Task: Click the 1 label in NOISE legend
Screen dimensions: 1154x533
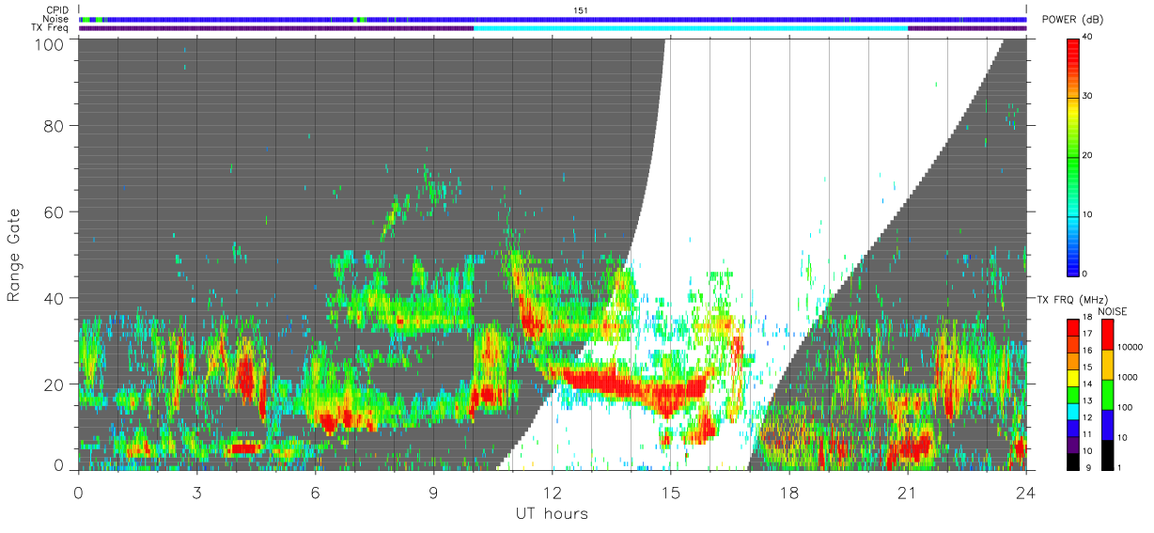Action: tap(1118, 467)
